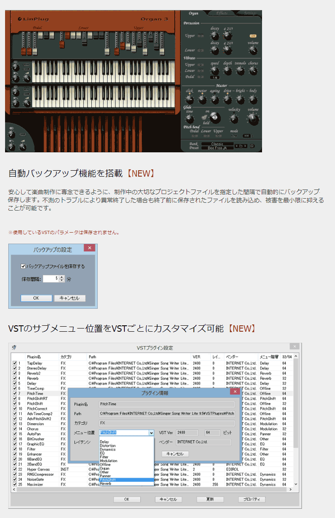
Task: Click the Master ageing knob
Action: pyautogui.click(x=215, y=99)
